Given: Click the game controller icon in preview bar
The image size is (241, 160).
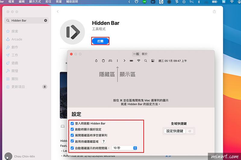Looking at the screenshot, I should 110,61.
